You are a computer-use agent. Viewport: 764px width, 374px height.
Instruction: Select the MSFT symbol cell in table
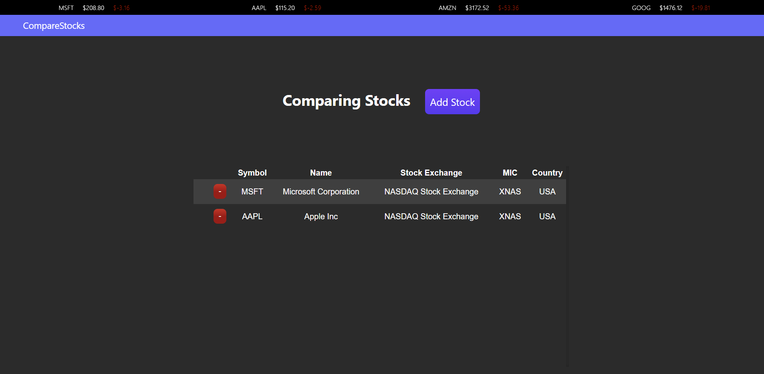252,192
